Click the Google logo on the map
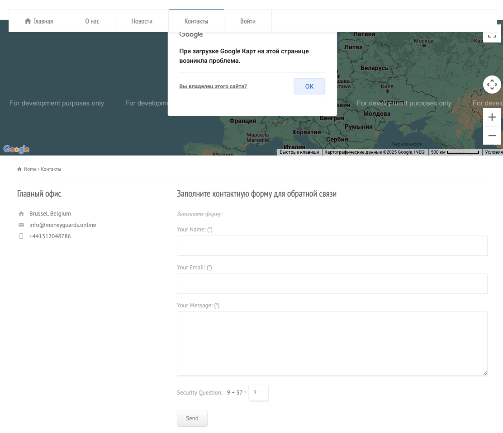Viewport: 503px width, 433px height. click(16, 150)
